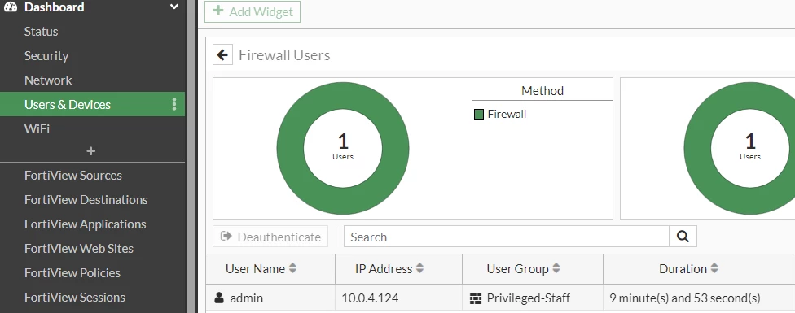Viewport: 795px width, 313px height.
Task: Sort by User Group column arrows
Action: [556, 269]
